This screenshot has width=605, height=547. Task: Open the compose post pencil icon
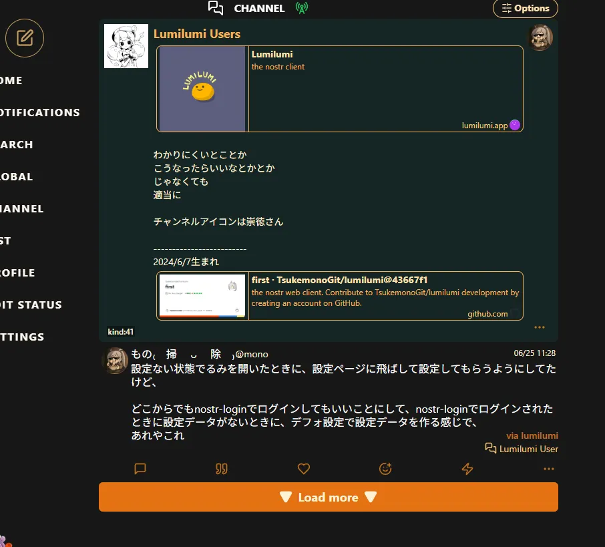pos(25,38)
